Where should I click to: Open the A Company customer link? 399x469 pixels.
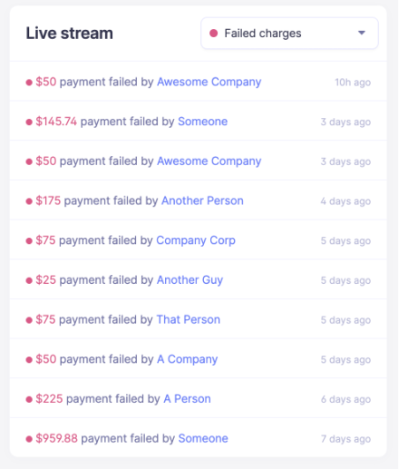[x=187, y=359]
